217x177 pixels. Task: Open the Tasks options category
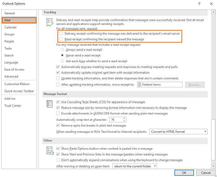tap(19, 48)
